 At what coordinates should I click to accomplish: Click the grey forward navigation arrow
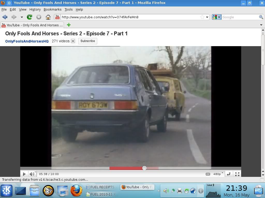click(x=14, y=17)
